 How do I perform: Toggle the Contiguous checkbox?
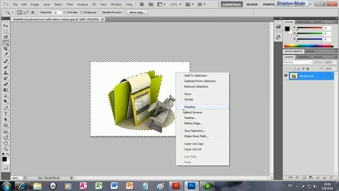coord(81,12)
